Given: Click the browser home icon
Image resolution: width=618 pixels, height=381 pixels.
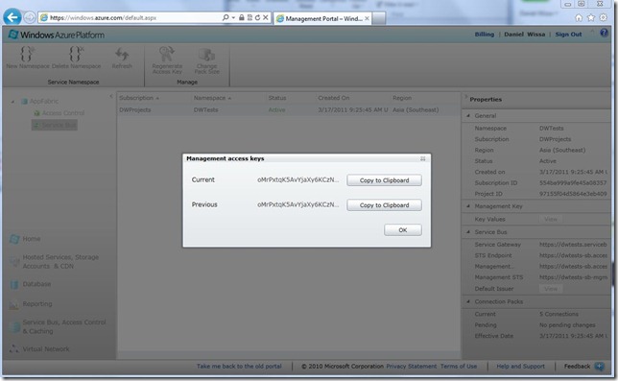Looking at the screenshot, I should 579,17.
